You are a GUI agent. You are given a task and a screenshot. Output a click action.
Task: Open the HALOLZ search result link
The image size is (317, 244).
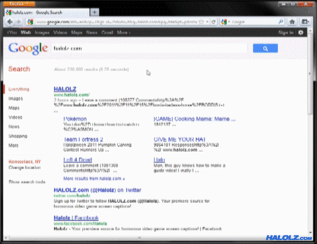pos(65,89)
